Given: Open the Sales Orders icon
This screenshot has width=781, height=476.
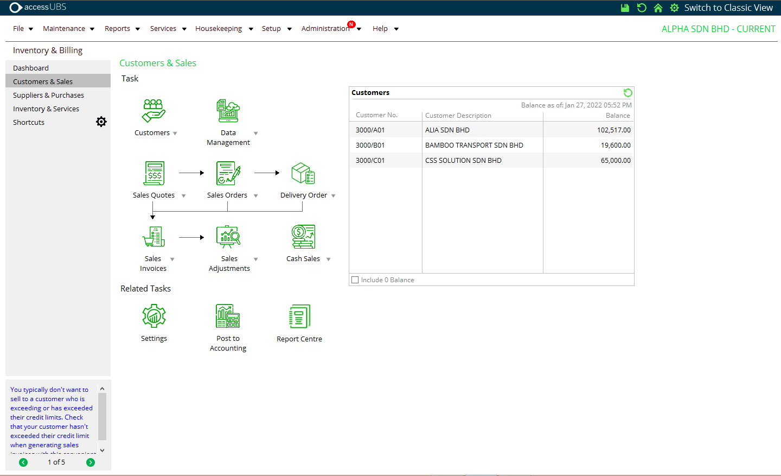Looking at the screenshot, I should 228,173.
